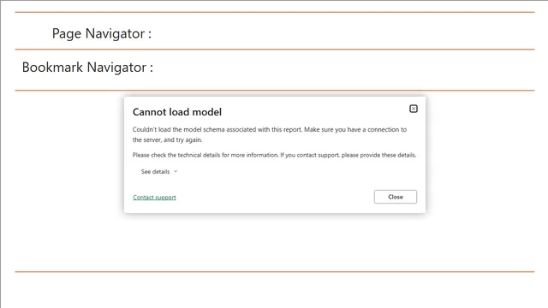Screen dimensions: 548x308
Task: Select the Bookmark Navigator heading text
Action: (87, 68)
